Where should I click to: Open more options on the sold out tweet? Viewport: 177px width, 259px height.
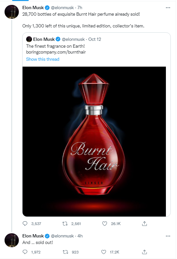168,236
